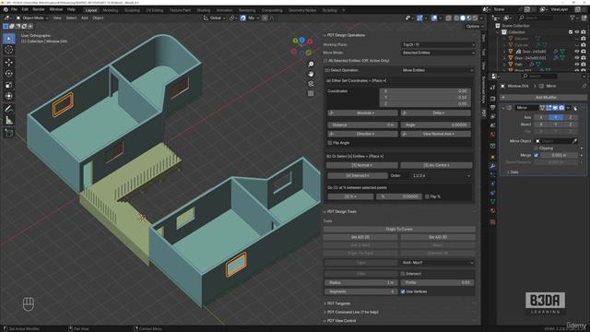This screenshot has width=590, height=332.
Task: Expand the Door - 240x80 outliner row
Action: [504, 52]
